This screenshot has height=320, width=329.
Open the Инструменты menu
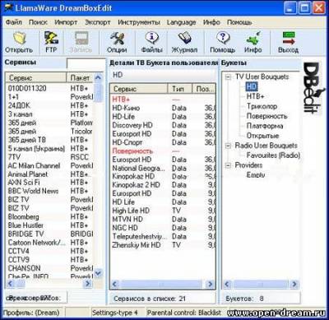139,22
